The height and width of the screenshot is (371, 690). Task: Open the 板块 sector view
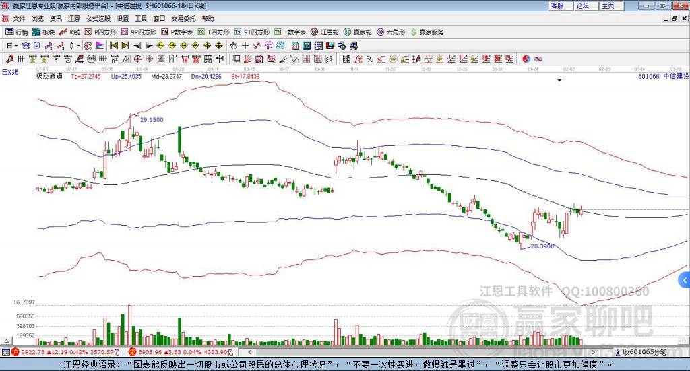click(x=43, y=32)
